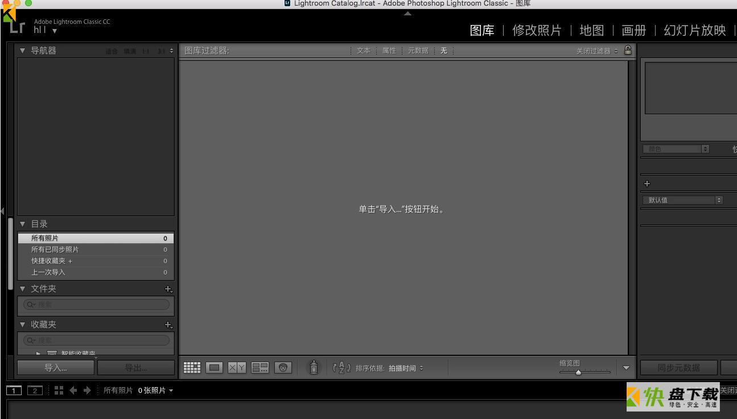Click the 导入 import button

[x=56, y=368]
